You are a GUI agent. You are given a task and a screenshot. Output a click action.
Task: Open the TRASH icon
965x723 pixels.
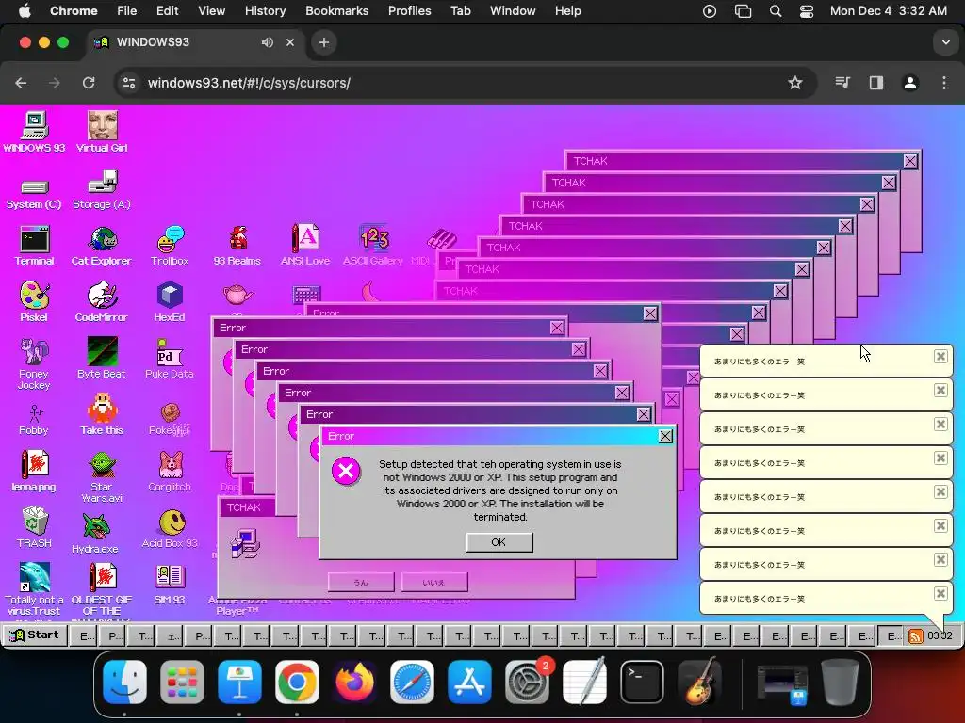[x=35, y=527]
